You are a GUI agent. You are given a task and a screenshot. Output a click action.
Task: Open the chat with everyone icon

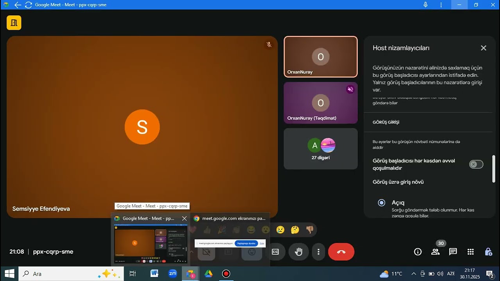(453, 252)
